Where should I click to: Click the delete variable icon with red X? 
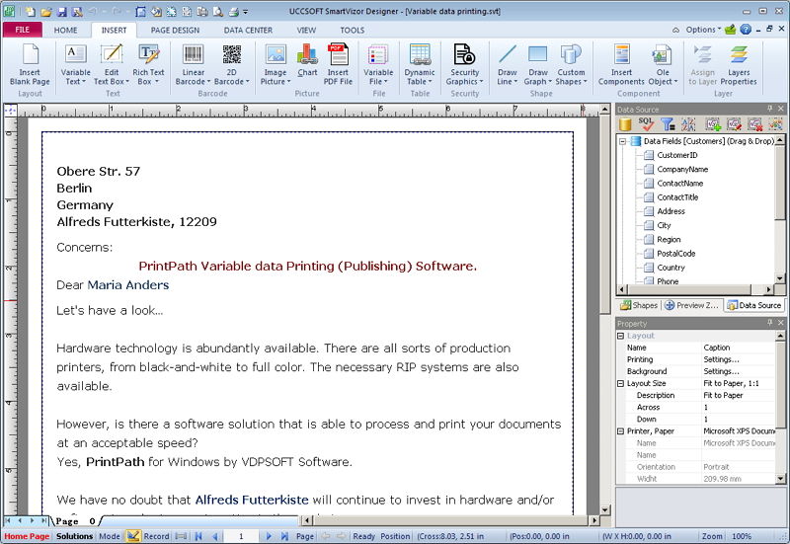coord(754,123)
